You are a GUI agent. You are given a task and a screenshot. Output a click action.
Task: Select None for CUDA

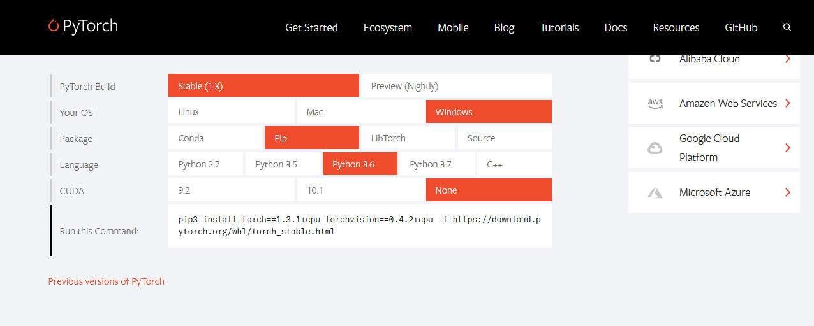click(489, 190)
